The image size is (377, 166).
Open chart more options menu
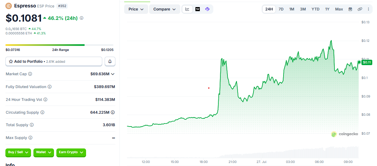(368, 9)
